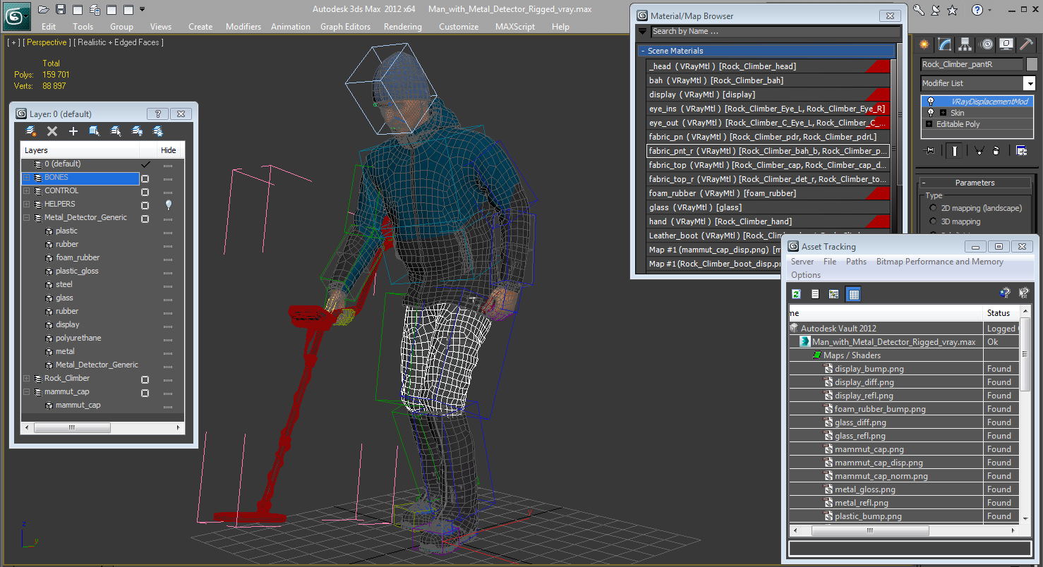Click the Save File icon
1043x567 pixels.
(x=61, y=10)
